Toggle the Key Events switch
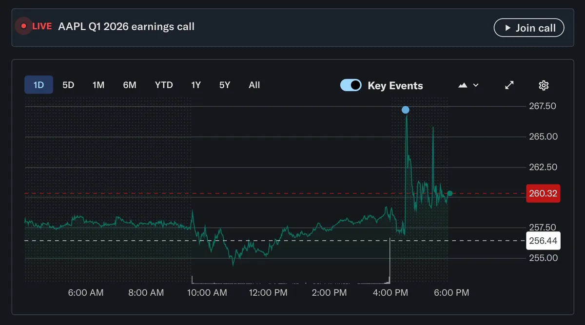This screenshot has width=585, height=325. pyautogui.click(x=351, y=85)
